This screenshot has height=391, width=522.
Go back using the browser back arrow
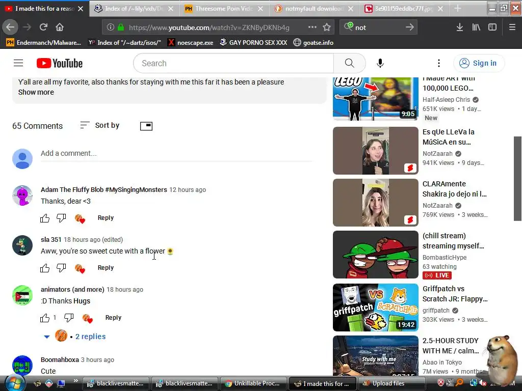(10, 27)
